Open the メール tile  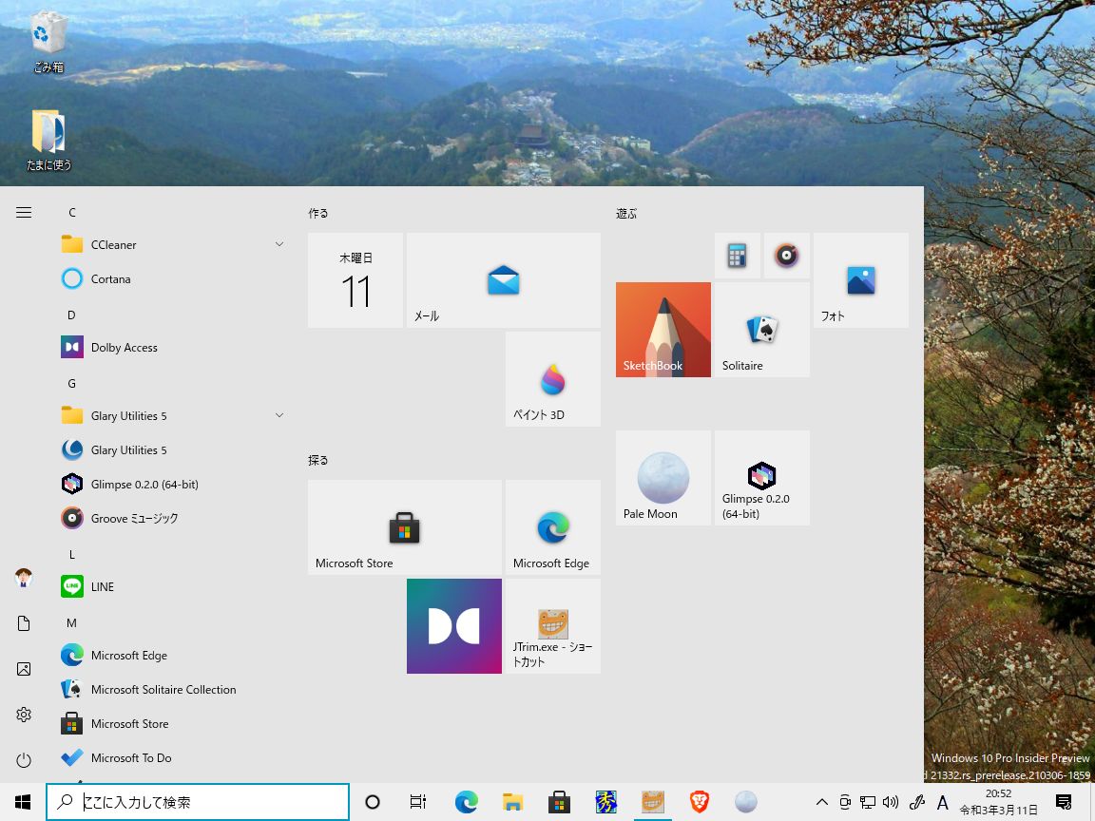(504, 280)
